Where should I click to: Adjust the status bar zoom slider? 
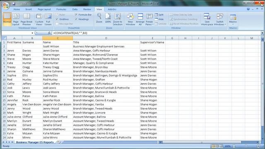pyautogui.click(x=246, y=146)
